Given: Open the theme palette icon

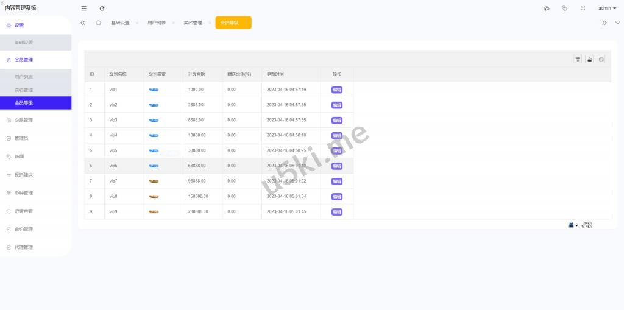Looking at the screenshot, I should point(547,8).
